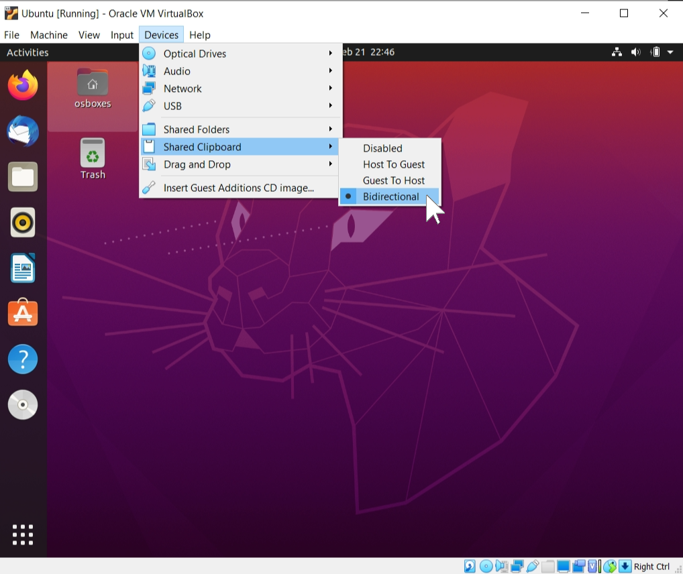Click the keyboard capture down-arrow icon
The width and height of the screenshot is (683, 574).
pos(625,566)
